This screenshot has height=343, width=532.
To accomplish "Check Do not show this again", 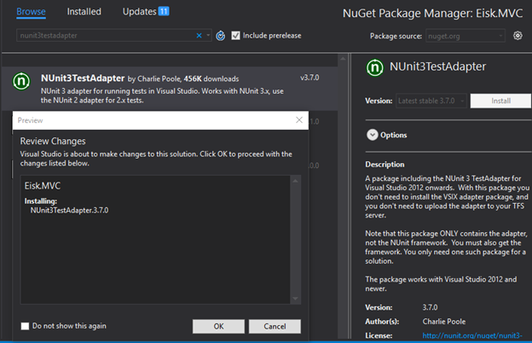I will (x=25, y=326).
